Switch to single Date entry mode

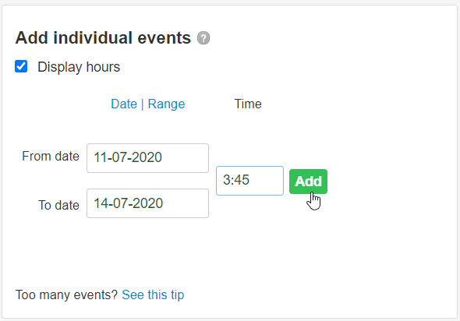point(124,104)
